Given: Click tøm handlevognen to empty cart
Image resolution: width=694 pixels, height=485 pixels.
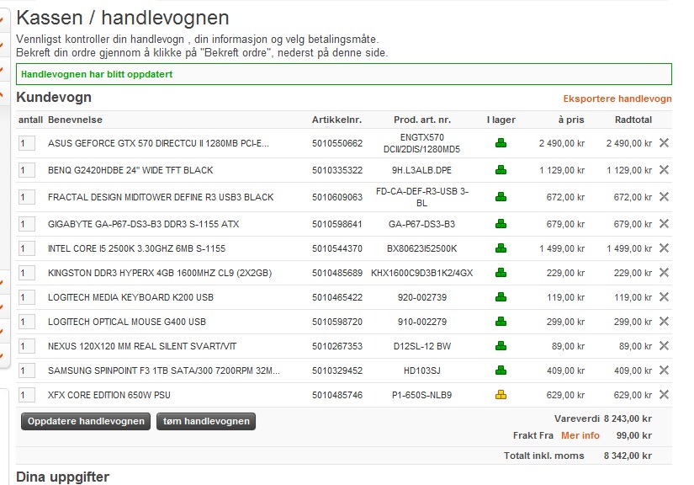Looking at the screenshot, I should (206, 421).
